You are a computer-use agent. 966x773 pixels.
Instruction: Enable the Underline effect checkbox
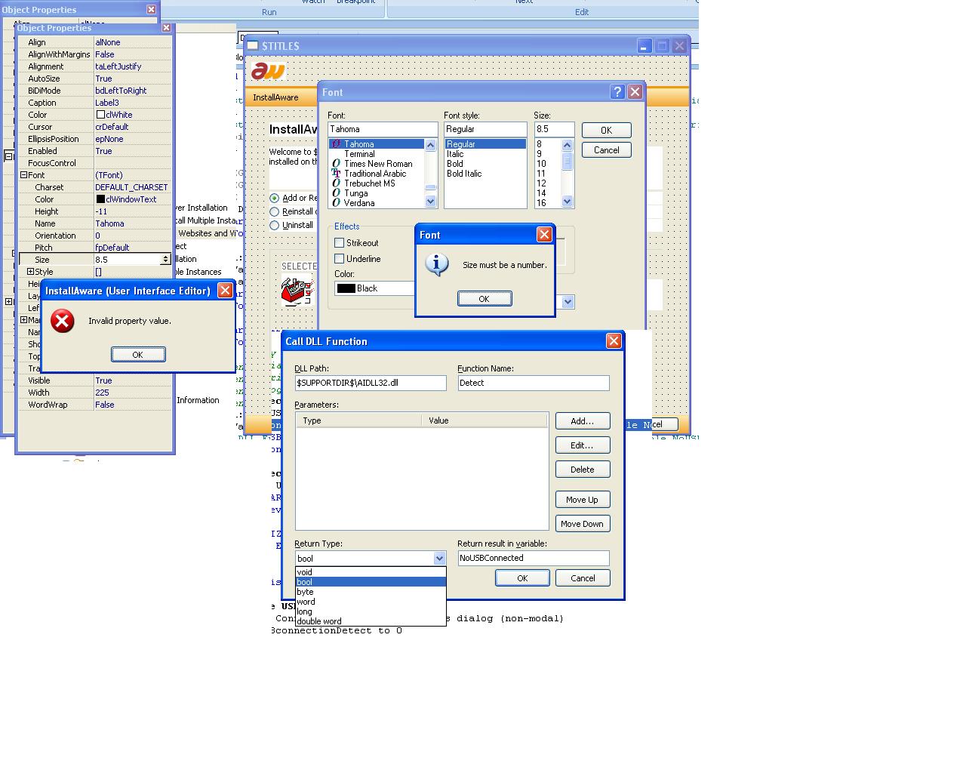340,259
